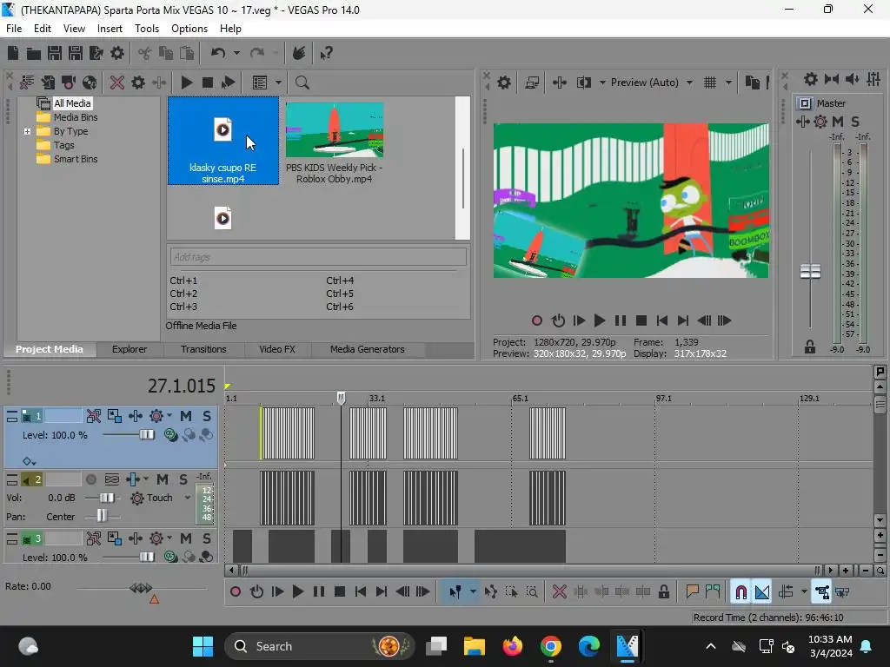This screenshot has width=890, height=667.
Task: Lock the selected event padlock icon
Action: point(663,592)
